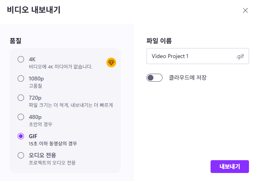Select the 4K quality radio button
The image size is (259, 181).
21,59
